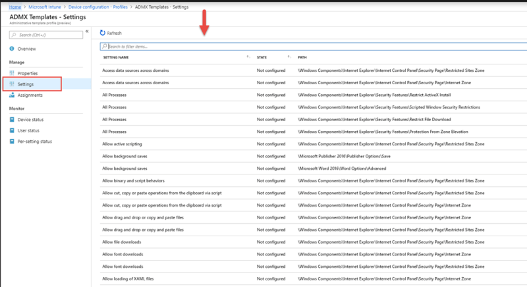Collapse the sidebar with double-chevron button
Screen dimensions: 527x287
[87, 31]
